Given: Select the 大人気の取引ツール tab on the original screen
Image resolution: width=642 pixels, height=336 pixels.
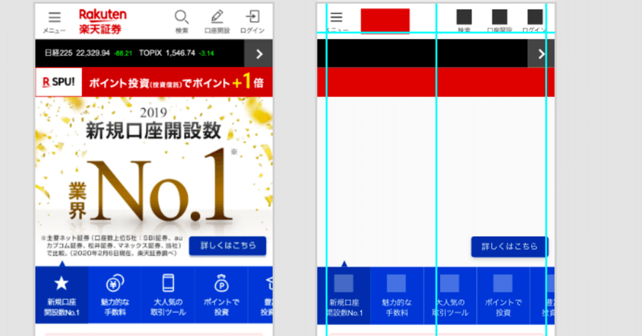Looking at the screenshot, I should 168,295.
